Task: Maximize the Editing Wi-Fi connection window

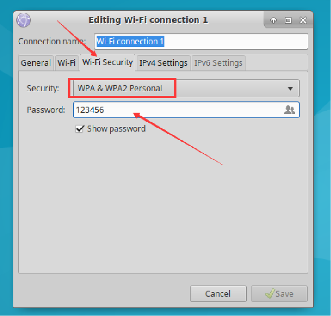Action: click(x=288, y=20)
